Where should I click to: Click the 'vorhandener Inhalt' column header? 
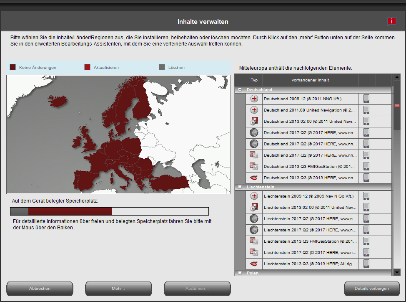310,80
